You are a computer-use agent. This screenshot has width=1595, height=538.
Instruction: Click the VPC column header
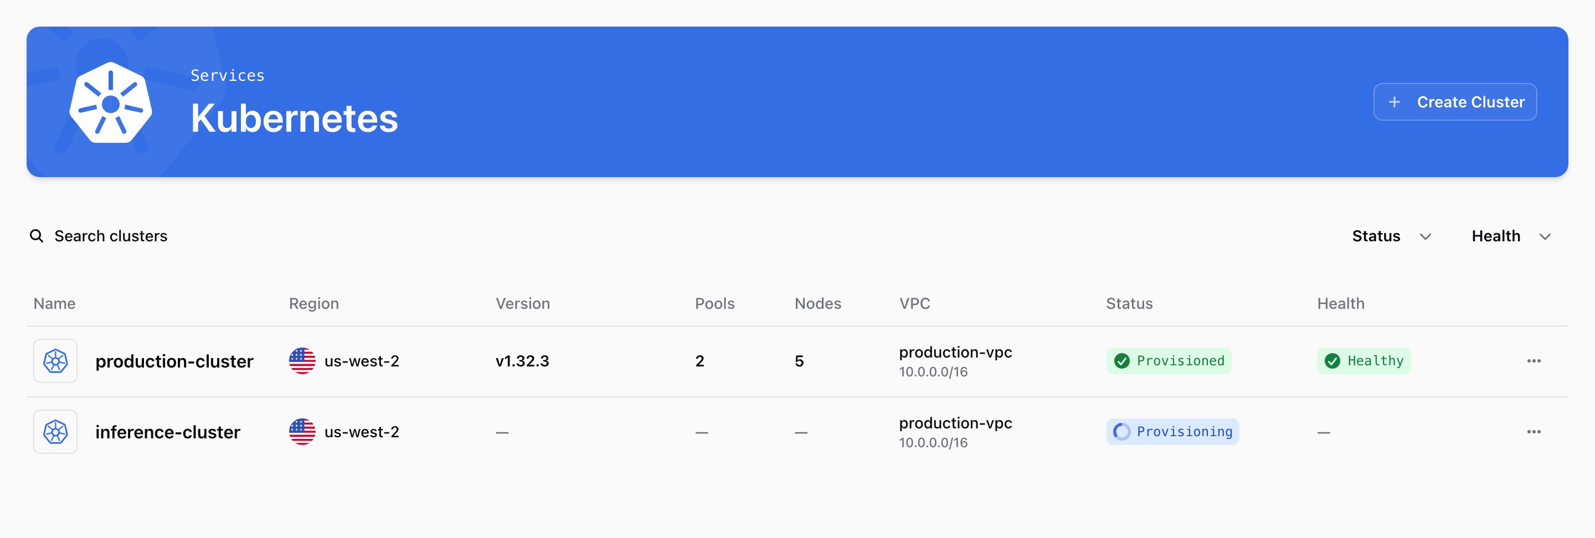point(914,303)
